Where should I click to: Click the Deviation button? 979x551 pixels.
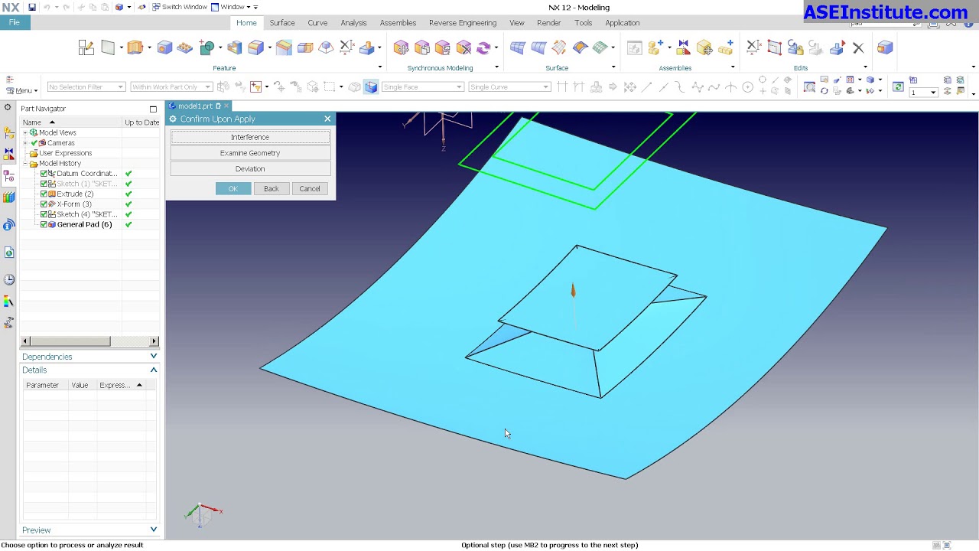250,168
